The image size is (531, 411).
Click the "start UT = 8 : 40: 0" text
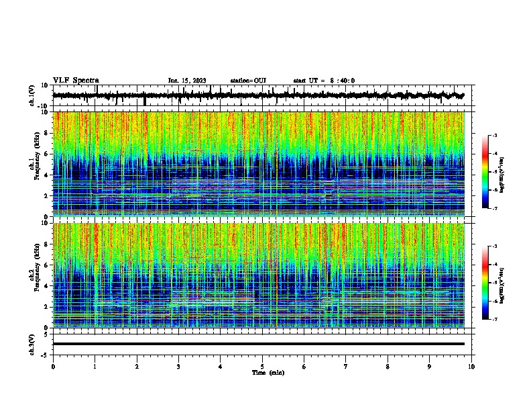[x=324, y=81]
